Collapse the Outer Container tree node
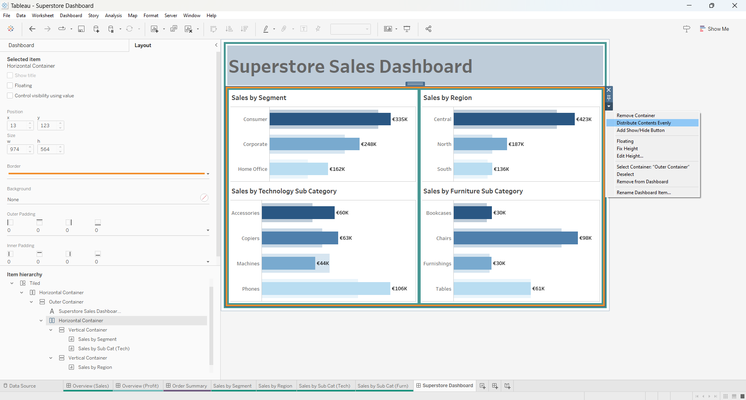Viewport: 746px width, 400px height. (x=32, y=302)
